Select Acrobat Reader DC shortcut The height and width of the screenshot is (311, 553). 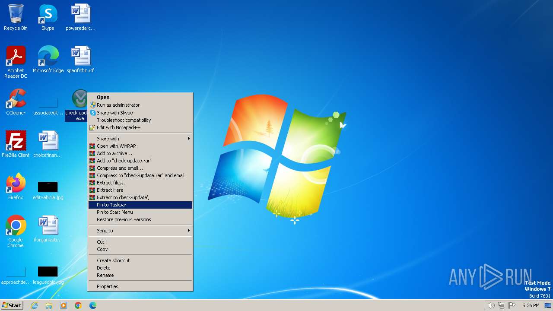click(x=16, y=62)
